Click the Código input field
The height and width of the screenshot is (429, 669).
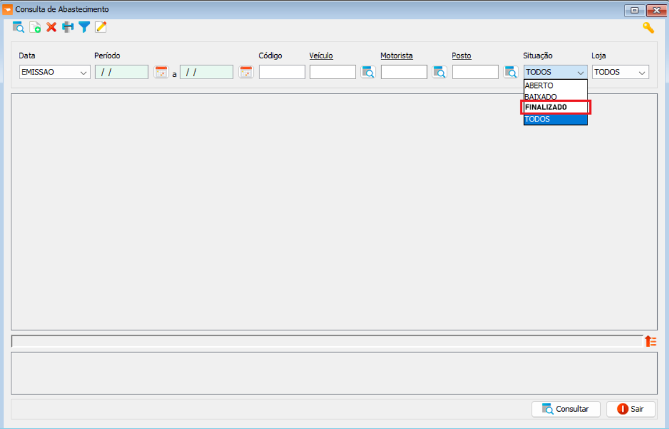point(282,72)
